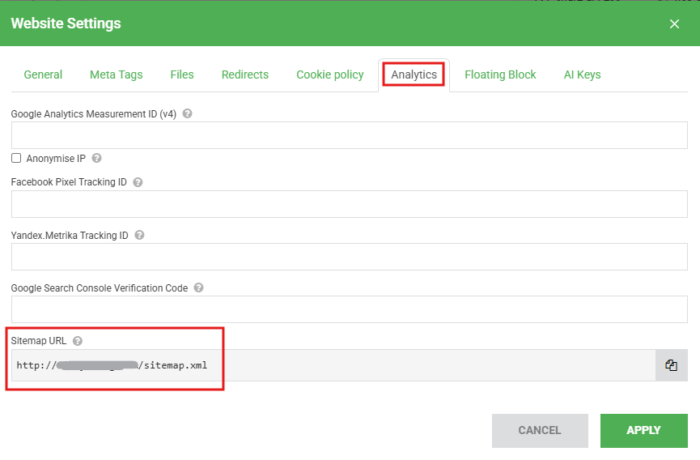Enable the Anonymise IP checkbox

tap(16, 159)
